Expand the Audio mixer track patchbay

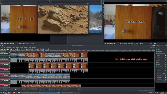tap(9, 58)
